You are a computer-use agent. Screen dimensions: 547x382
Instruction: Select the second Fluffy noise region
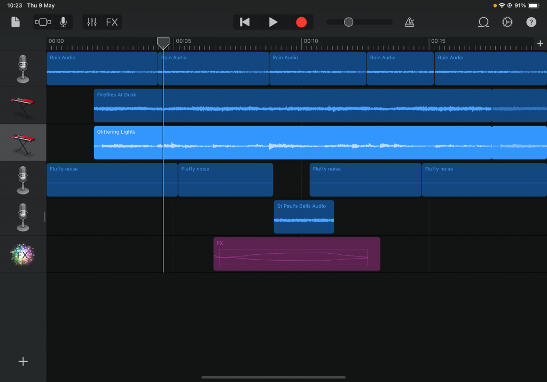(226, 180)
